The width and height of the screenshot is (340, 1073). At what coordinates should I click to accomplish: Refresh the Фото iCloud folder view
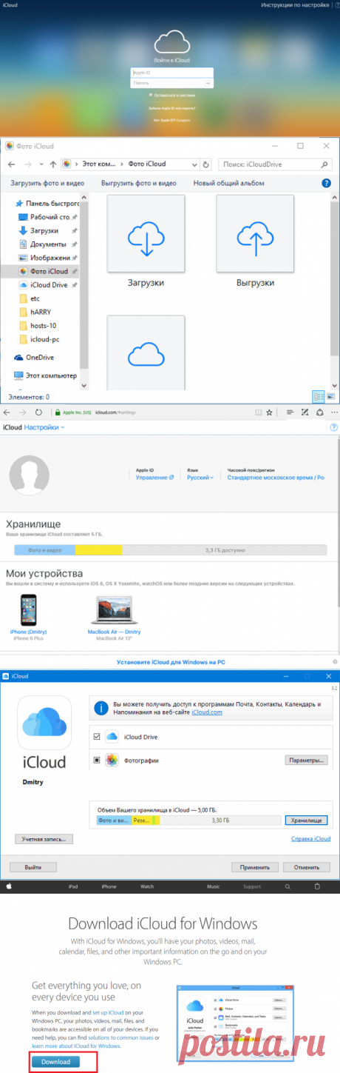[x=206, y=164]
